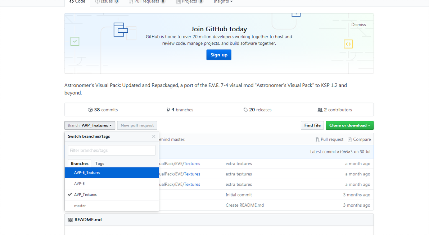Open the Code tab

[x=77, y=2]
